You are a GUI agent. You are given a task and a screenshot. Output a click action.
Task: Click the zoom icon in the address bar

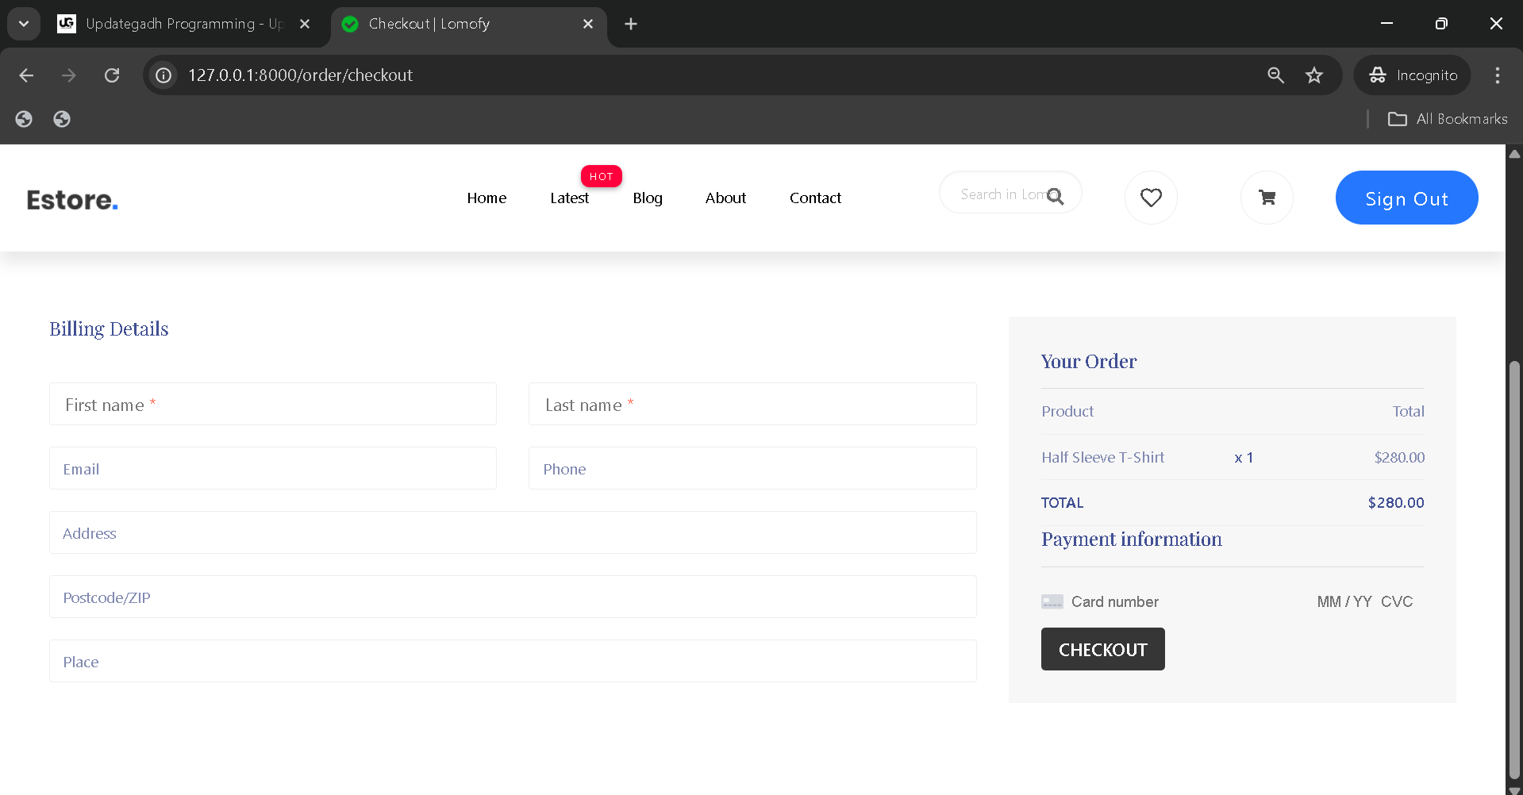(1275, 75)
